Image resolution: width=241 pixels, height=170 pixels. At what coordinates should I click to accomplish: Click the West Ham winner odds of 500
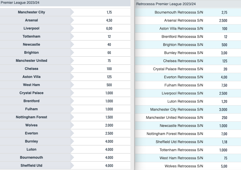pos(109,85)
